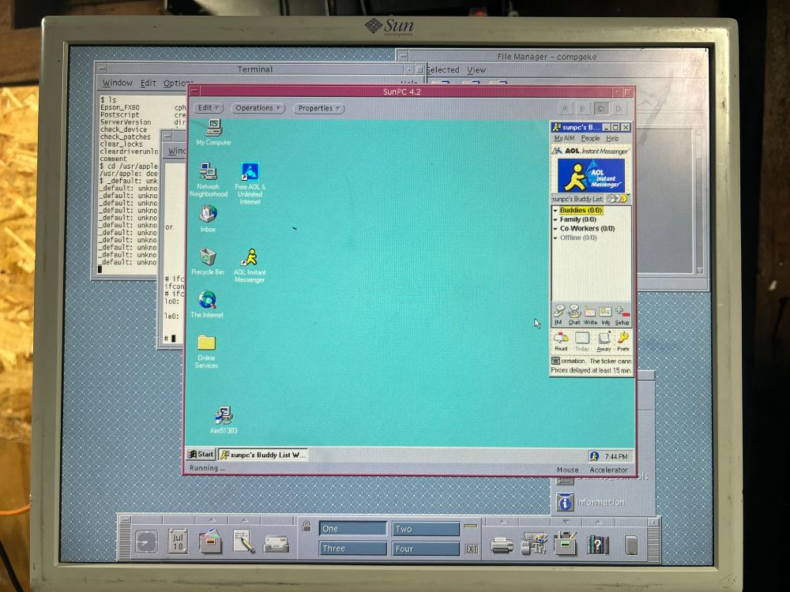790x592 pixels.
Task: Click sunpc's Buddy List taskbar button
Action: point(262,455)
